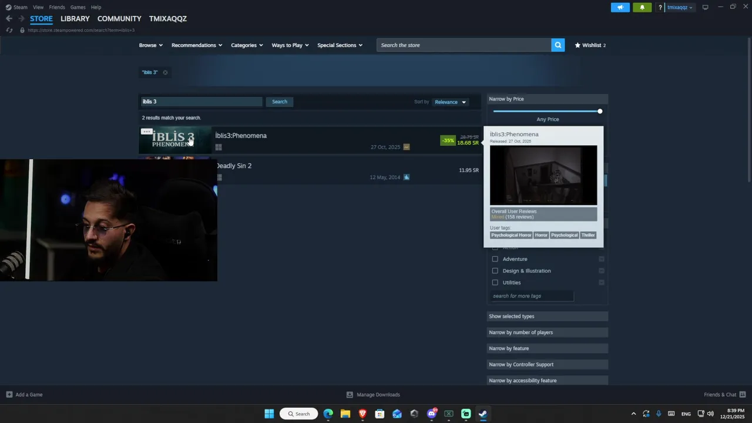The image size is (752, 423).
Task: Open the Categories dropdown
Action: (247, 45)
